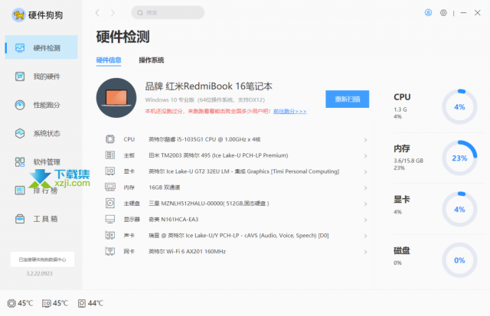This screenshot has width=490, height=316.
Task: Switch to the 操作系统 tab
Action: click(152, 60)
